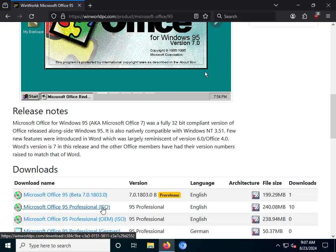Viewport: 336px width, 252px height.
Task: Open the Firefox hamburger application menu
Action: [328, 16]
